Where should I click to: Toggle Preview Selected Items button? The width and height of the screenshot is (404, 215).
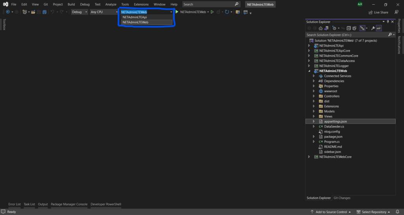(379, 28)
